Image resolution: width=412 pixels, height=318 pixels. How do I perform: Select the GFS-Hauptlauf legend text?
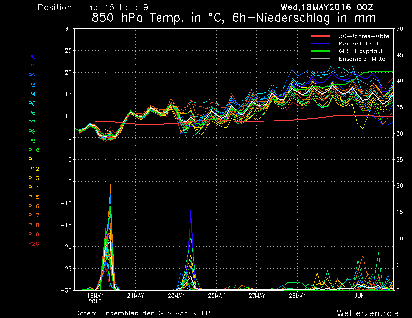pos(361,51)
